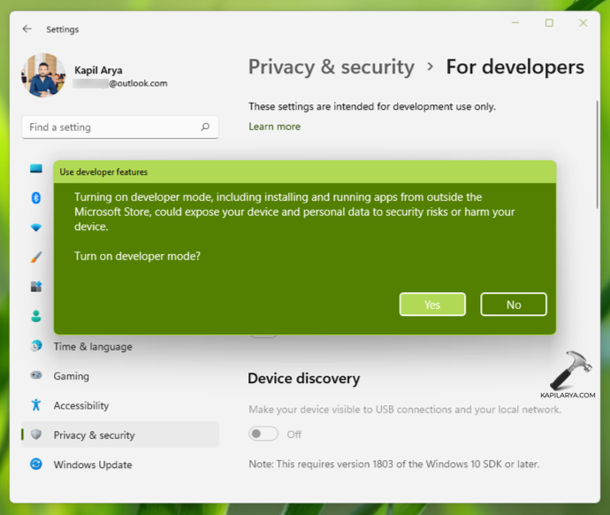
Task: Click Kapil Arya's profile picture
Action: [x=43, y=75]
